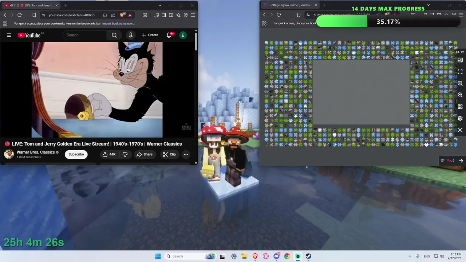
Task: Go back in the puzzle browser window
Action: [x=264, y=15]
